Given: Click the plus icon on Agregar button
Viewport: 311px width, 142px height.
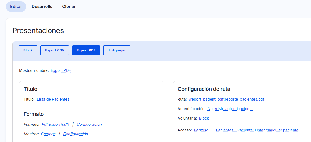Looking at the screenshot, I should (x=109, y=50).
